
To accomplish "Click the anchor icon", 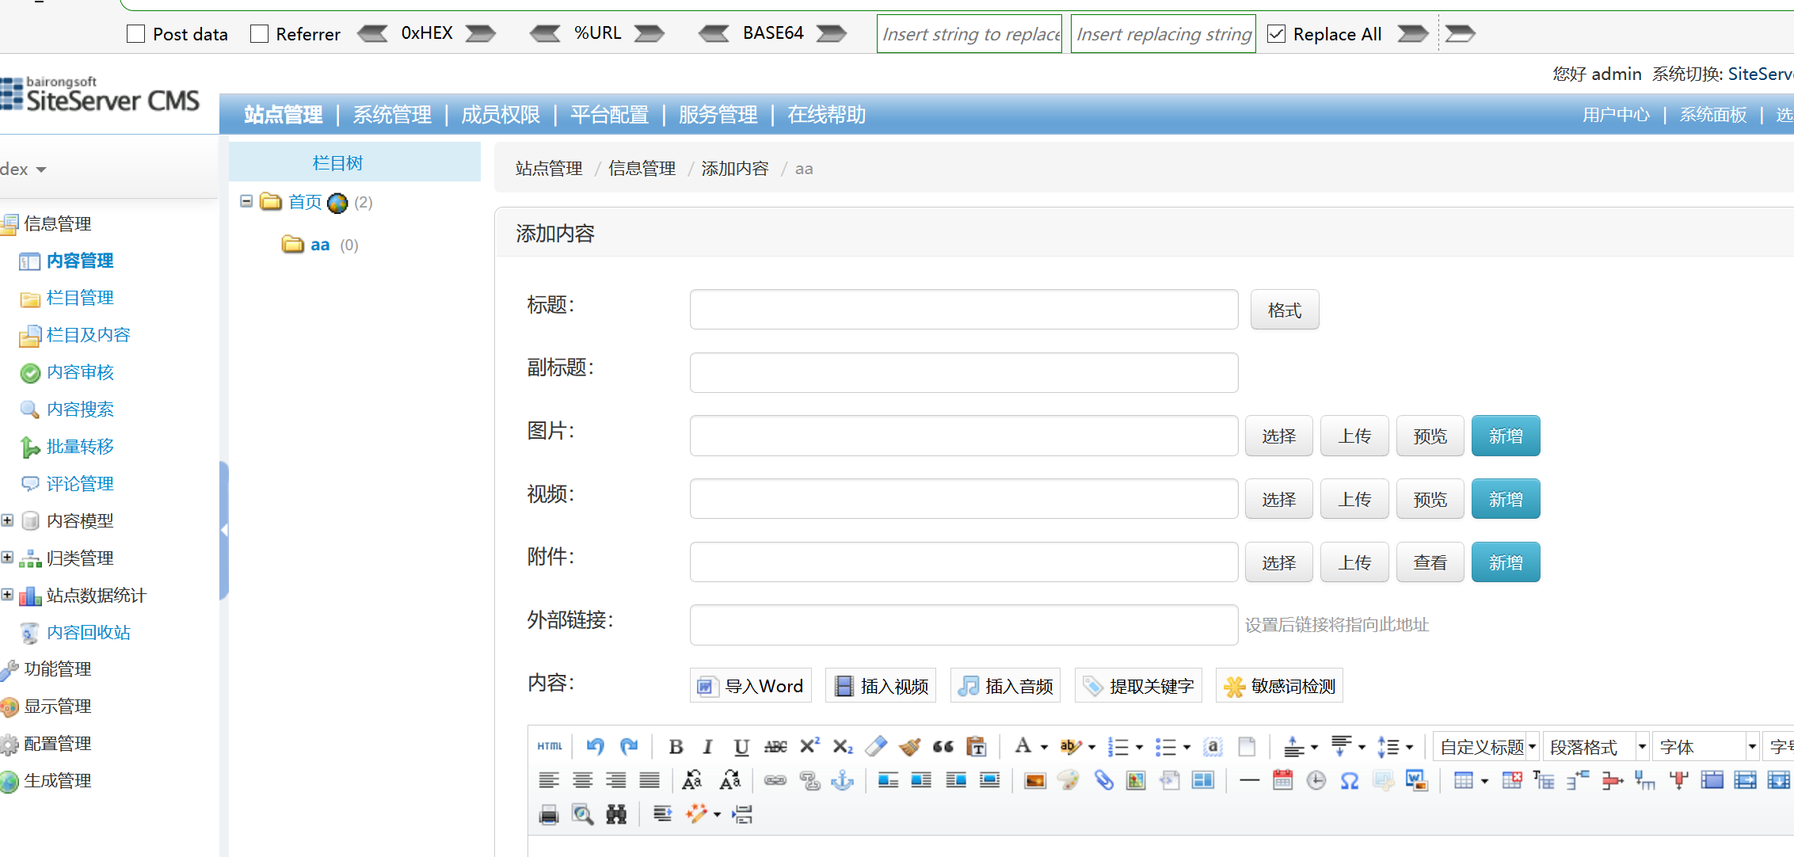I will click(843, 780).
